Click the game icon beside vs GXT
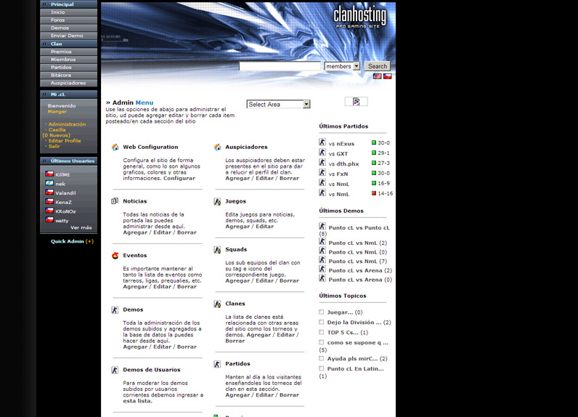This screenshot has width=578, height=417. pos(322,153)
